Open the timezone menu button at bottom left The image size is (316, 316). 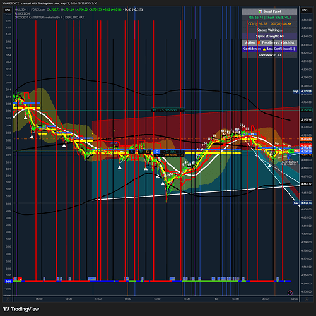(8, 299)
